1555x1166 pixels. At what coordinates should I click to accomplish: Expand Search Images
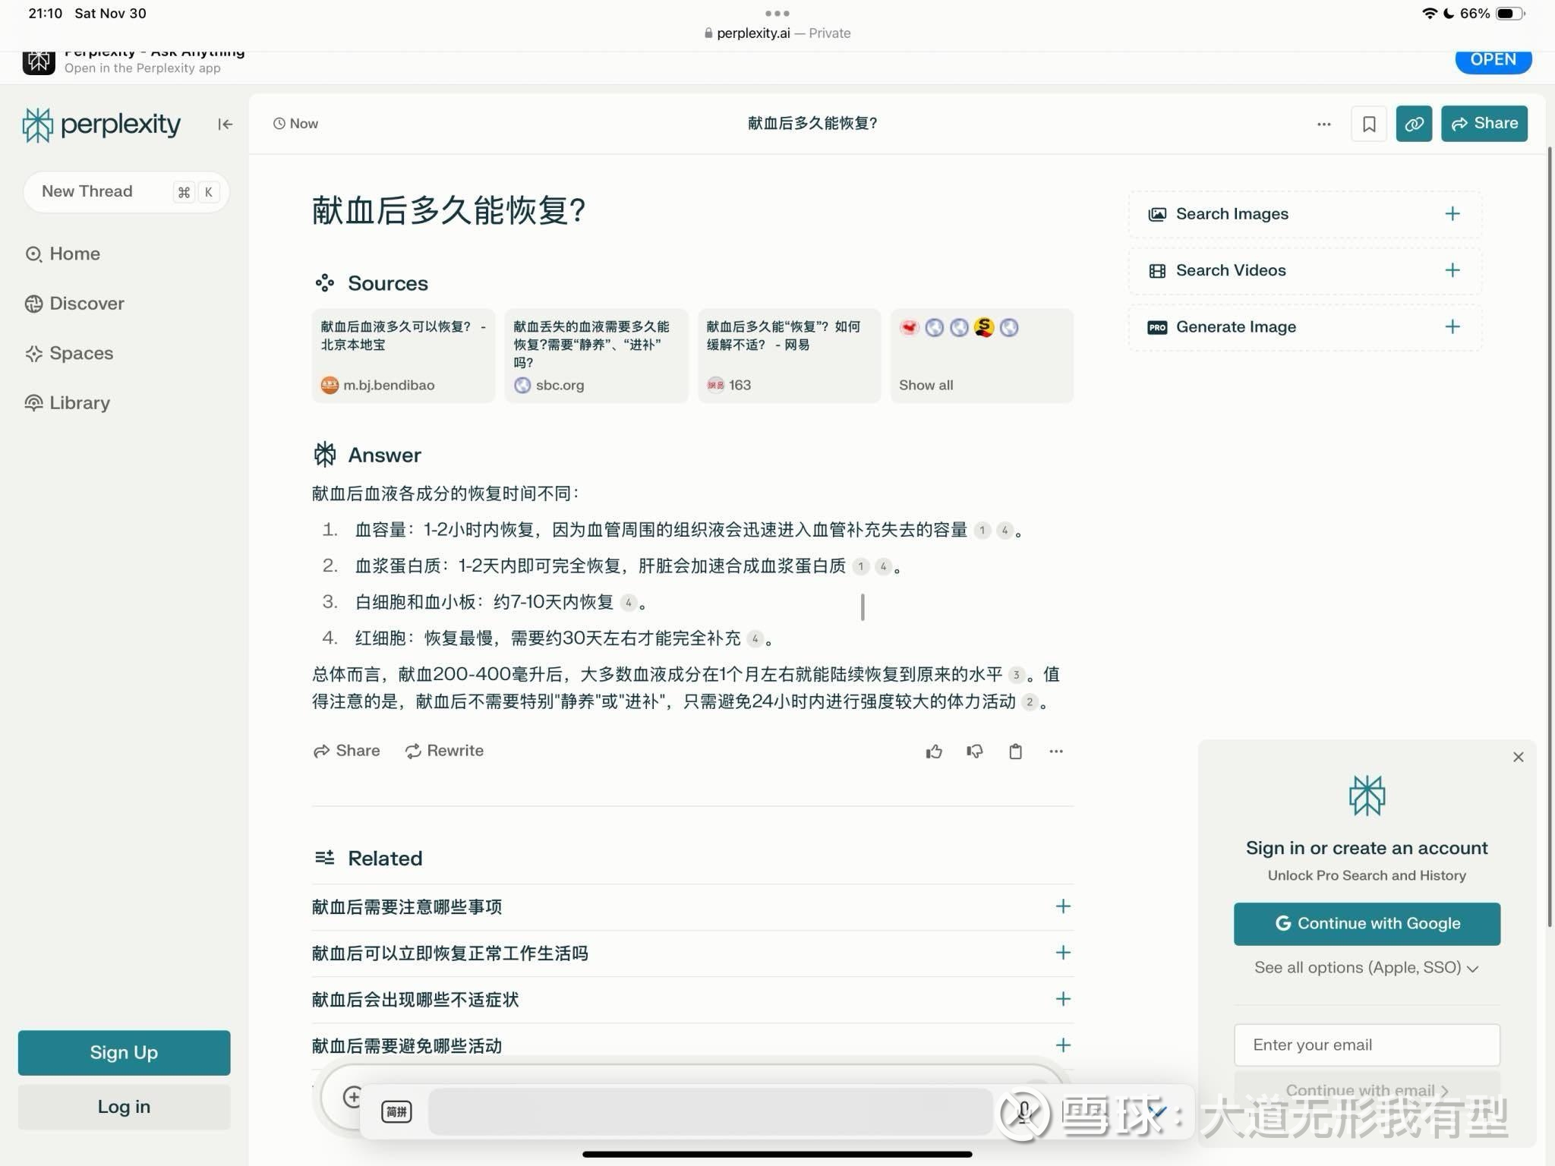[x=1304, y=214]
